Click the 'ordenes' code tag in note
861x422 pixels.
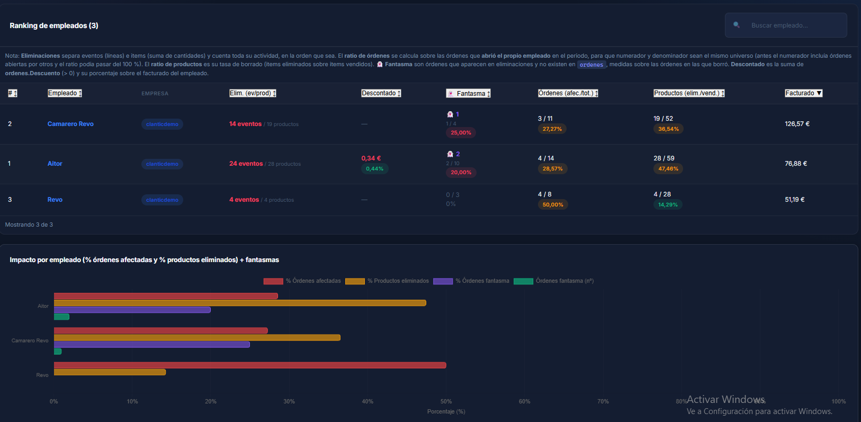tap(591, 65)
